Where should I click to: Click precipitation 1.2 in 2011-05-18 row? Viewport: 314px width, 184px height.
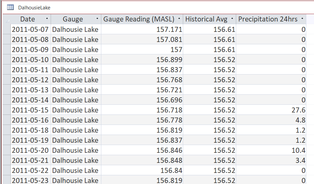pos(271,130)
